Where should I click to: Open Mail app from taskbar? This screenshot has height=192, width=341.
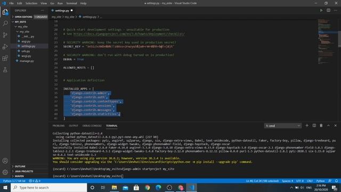125,187
